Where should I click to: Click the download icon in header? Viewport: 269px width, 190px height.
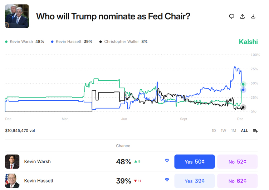[x=253, y=16]
